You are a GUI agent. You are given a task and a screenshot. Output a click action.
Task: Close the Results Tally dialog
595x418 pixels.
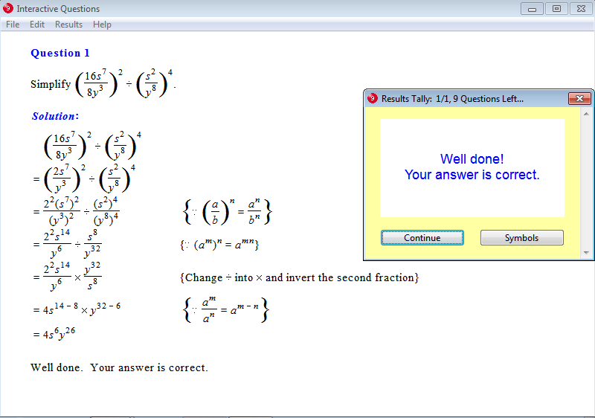tap(579, 99)
